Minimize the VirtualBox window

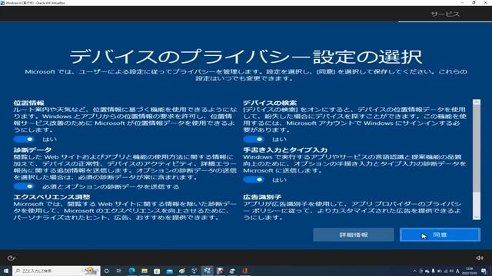pos(462,2)
